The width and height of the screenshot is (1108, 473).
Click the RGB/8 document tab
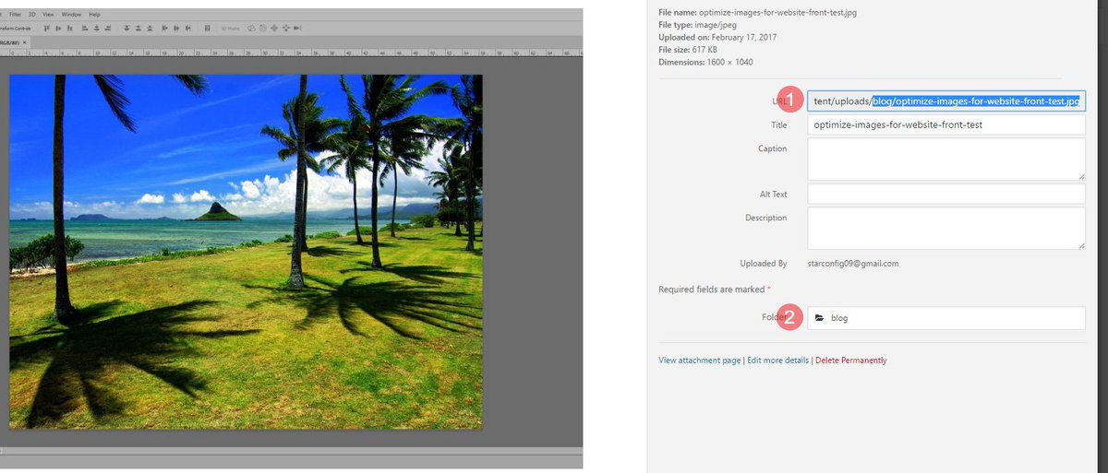[13, 42]
